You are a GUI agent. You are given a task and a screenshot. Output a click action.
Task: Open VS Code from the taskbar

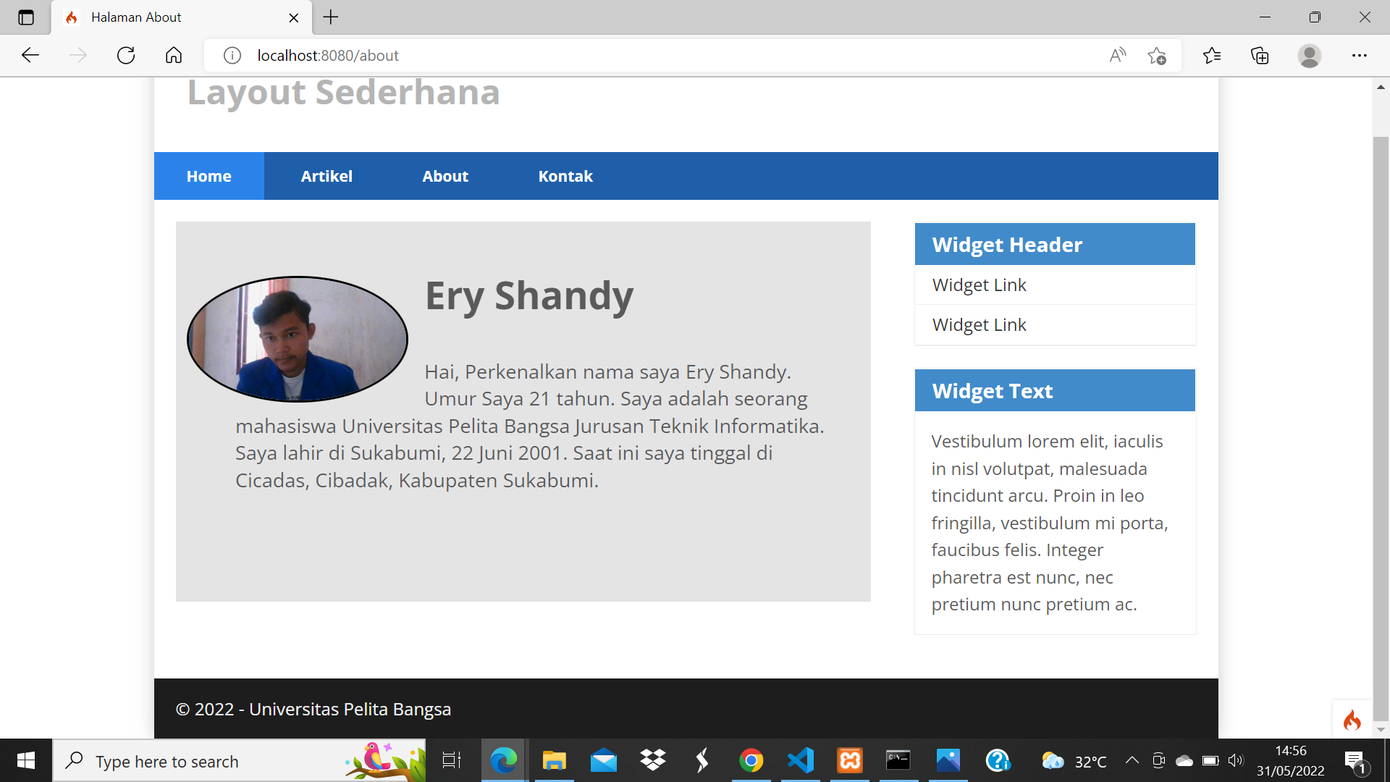pyautogui.click(x=800, y=760)
